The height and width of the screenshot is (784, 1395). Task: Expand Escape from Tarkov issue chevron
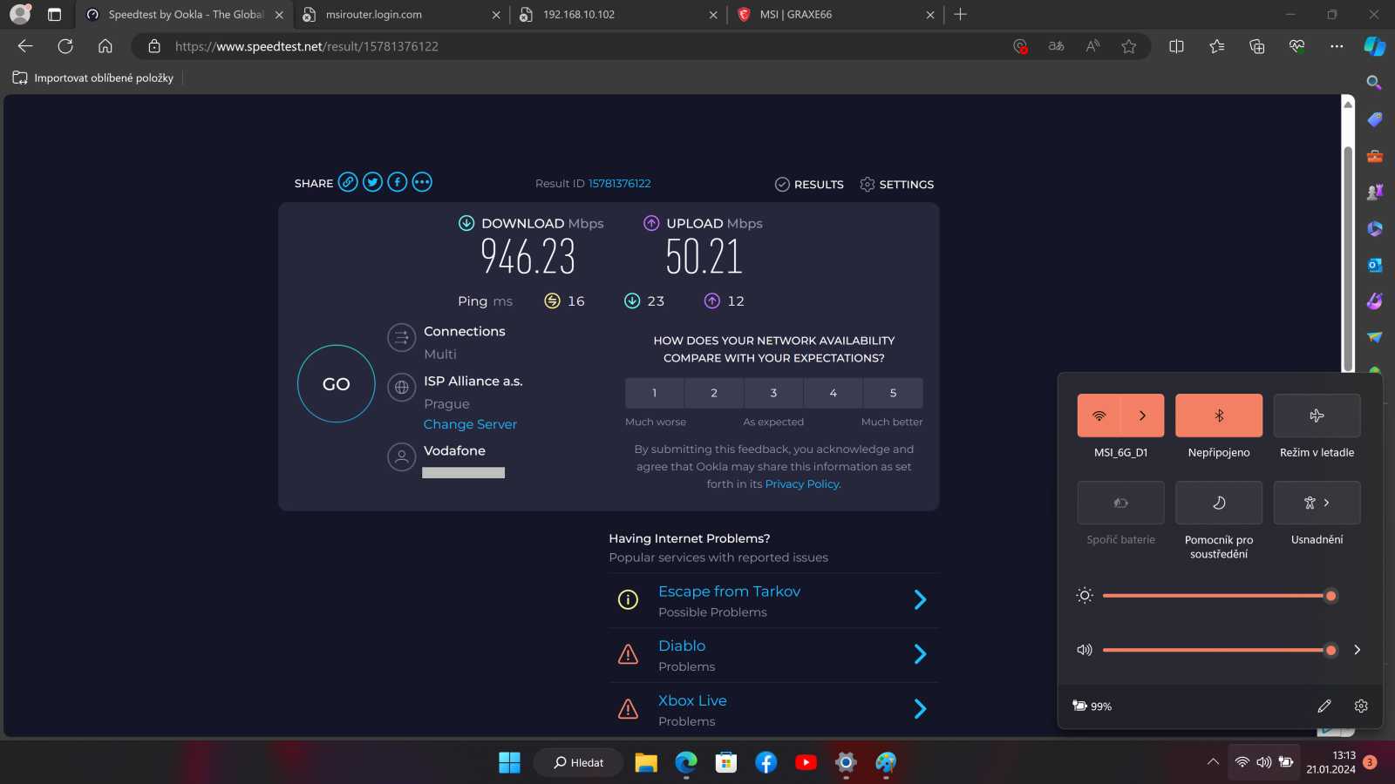pyautogui.click(x=920, y=599)
